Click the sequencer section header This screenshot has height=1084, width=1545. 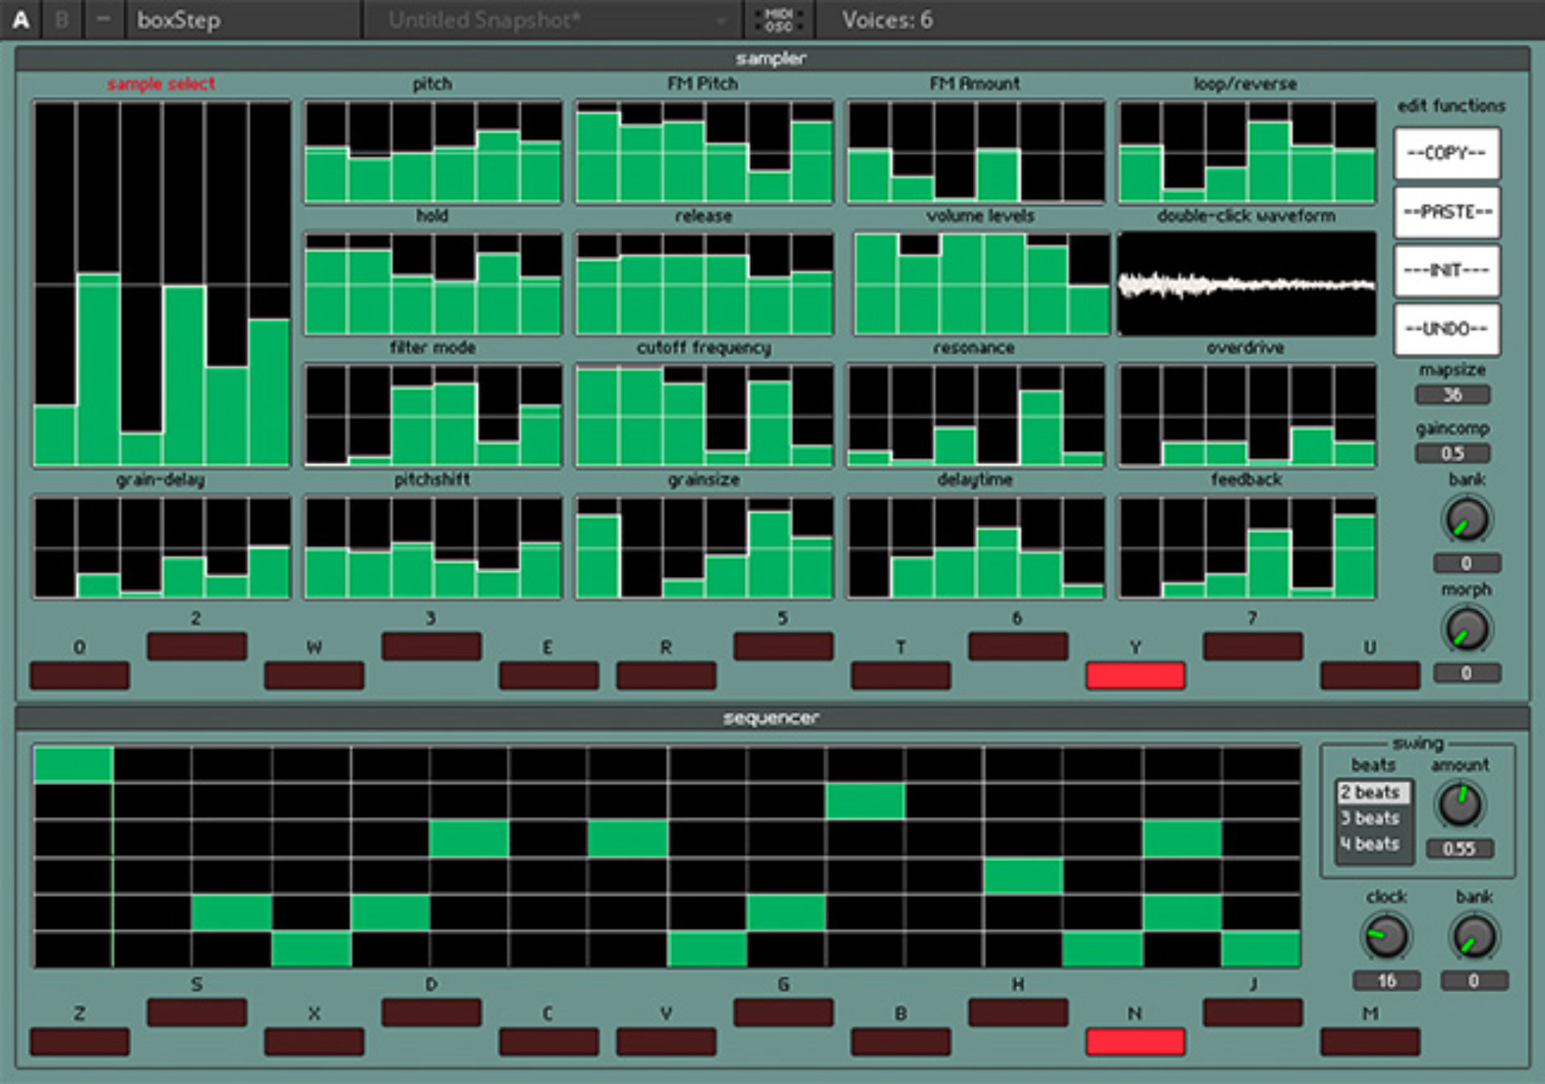click(x=770, y=717)
